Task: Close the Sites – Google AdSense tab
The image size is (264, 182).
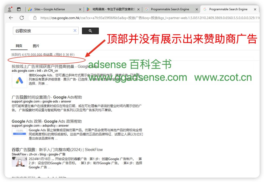Action: 80,10
